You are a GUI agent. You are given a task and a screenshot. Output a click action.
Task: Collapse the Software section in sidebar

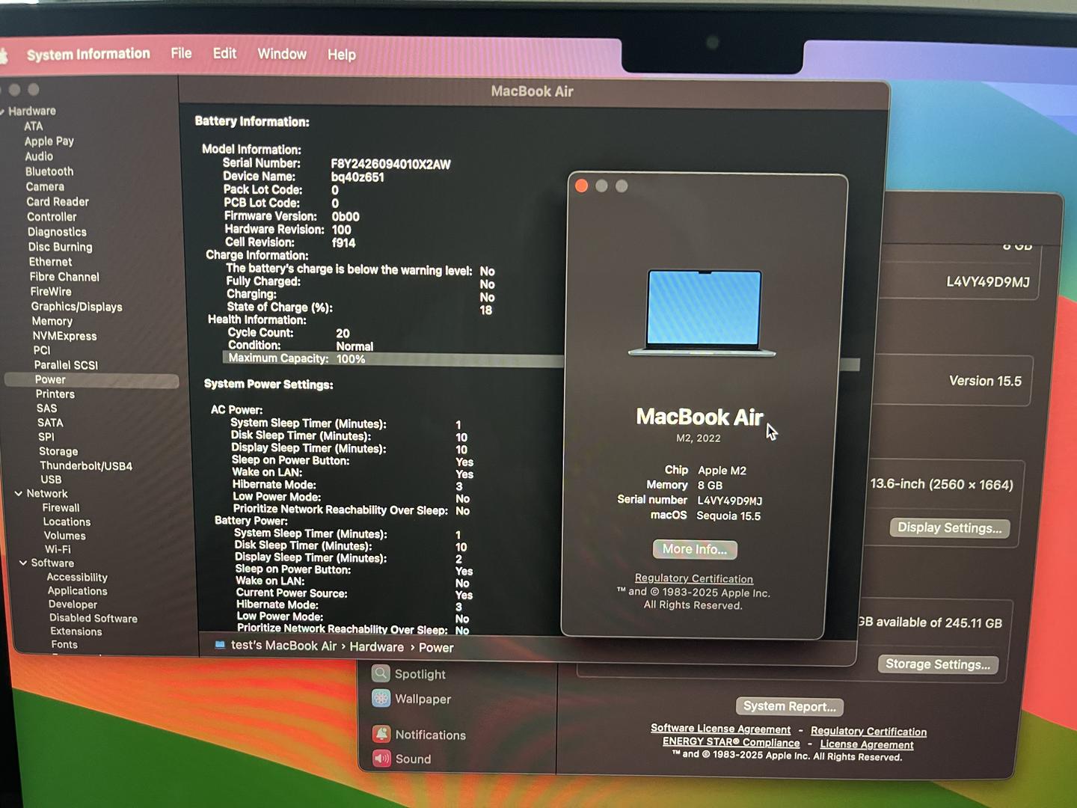tap(23, 563)
